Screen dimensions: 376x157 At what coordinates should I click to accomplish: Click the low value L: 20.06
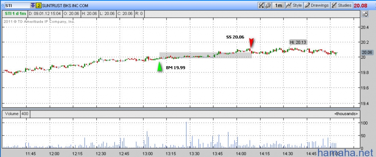point(107,14)
